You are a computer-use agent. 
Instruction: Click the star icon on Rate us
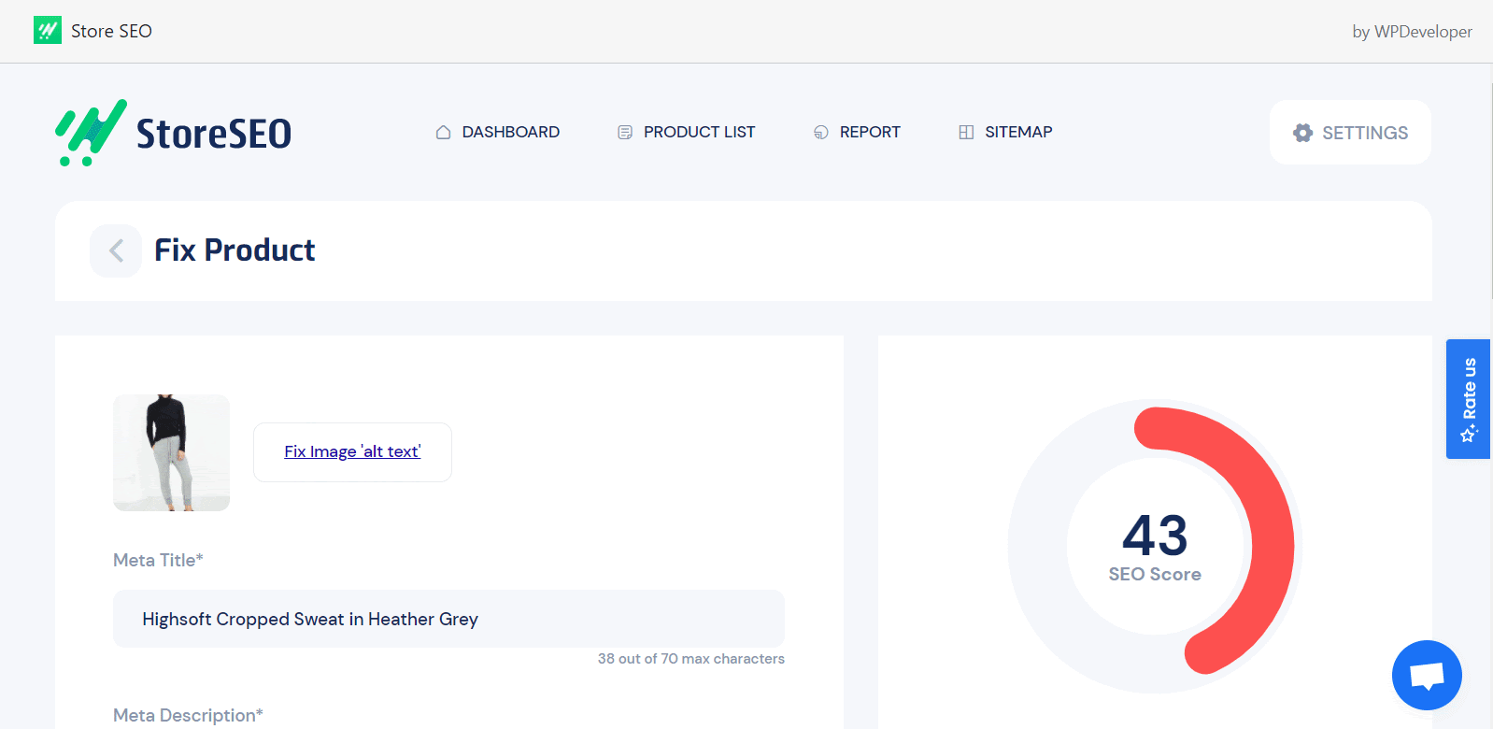click(1469, 434)
